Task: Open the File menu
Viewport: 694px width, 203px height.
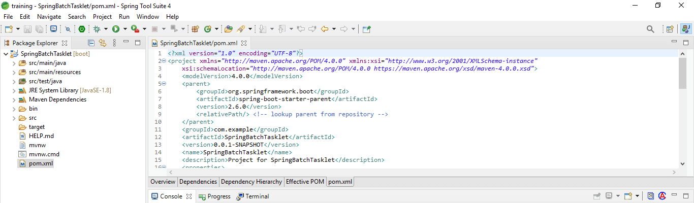Action: coord(8,17)
